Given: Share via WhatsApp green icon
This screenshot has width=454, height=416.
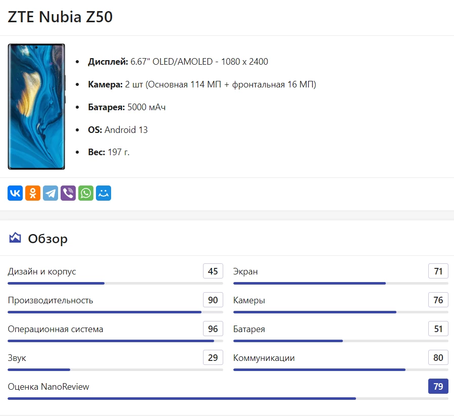Looking at the screenshot, I should (x=86, y=193).
